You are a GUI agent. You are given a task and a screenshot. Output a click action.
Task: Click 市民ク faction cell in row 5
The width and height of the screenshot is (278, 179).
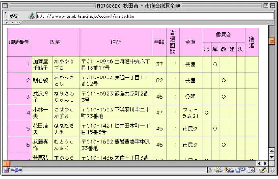[190, 129]
